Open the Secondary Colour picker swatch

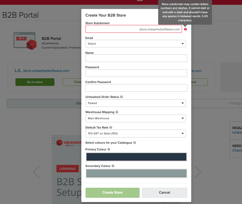(137, 173)
